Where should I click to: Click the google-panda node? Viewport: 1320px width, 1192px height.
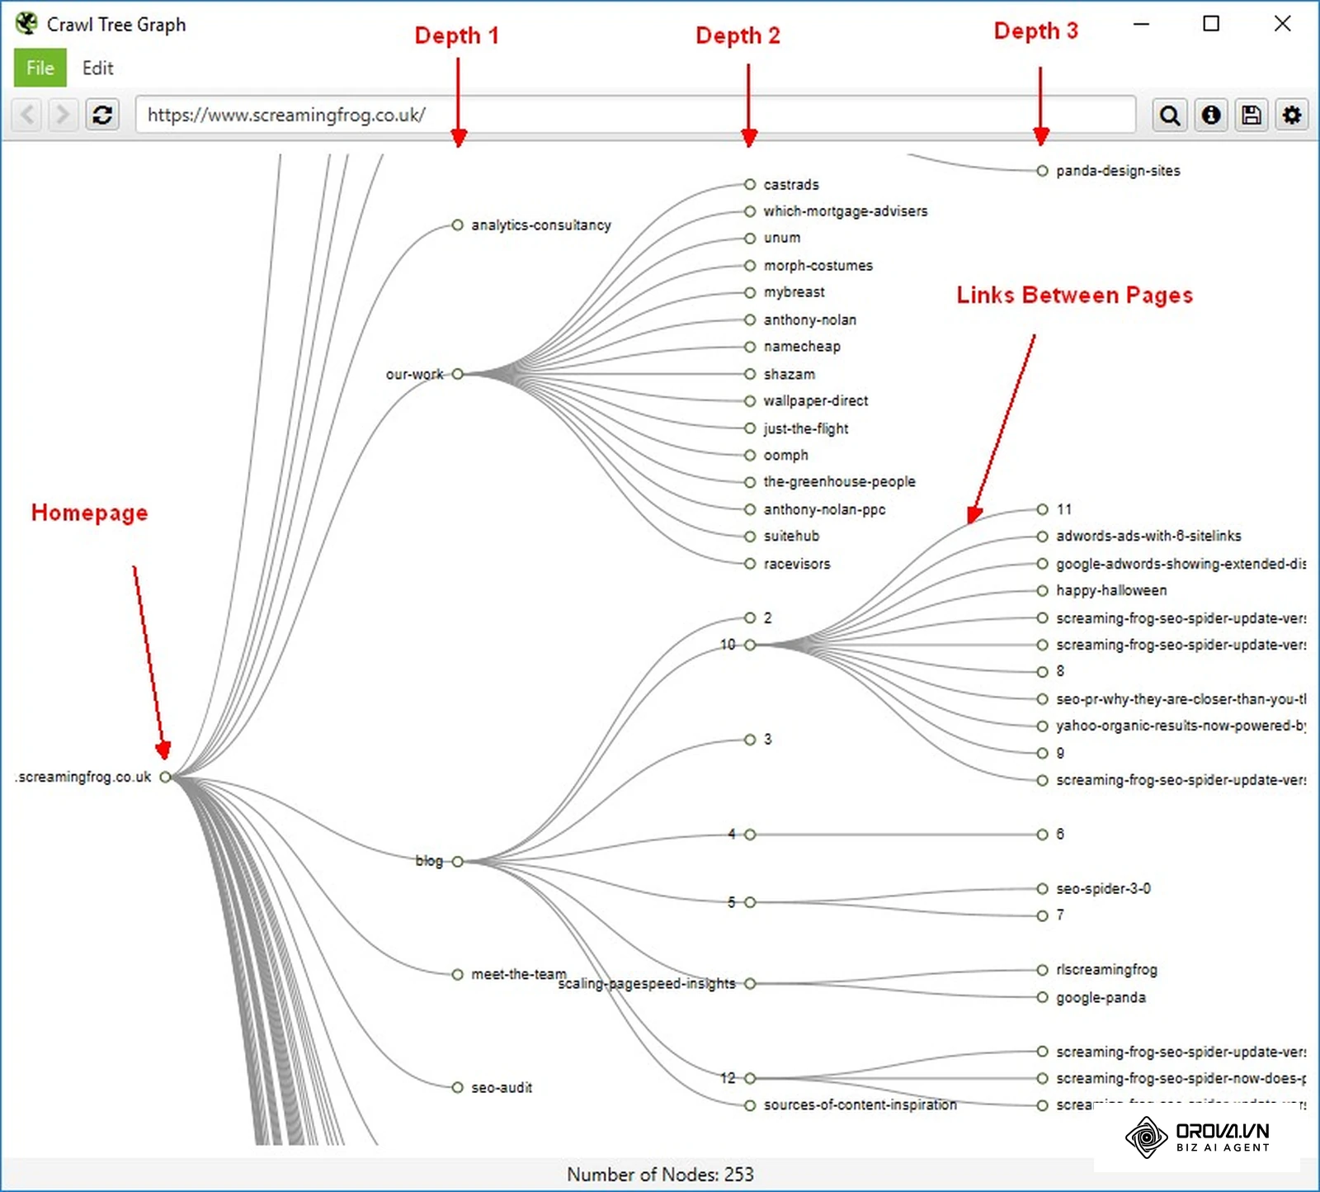click(1042, 997)
